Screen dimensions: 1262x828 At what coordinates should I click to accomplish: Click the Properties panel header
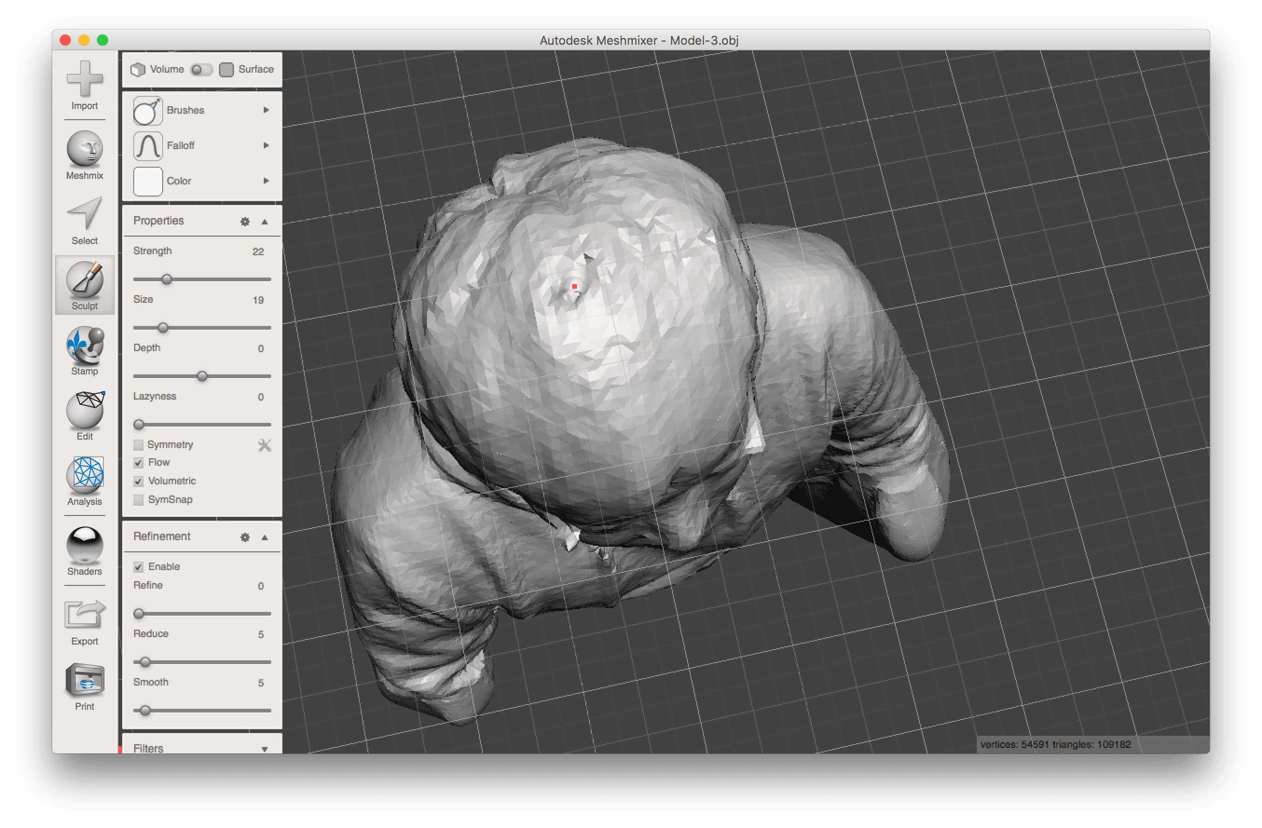[x=202, y=221]
